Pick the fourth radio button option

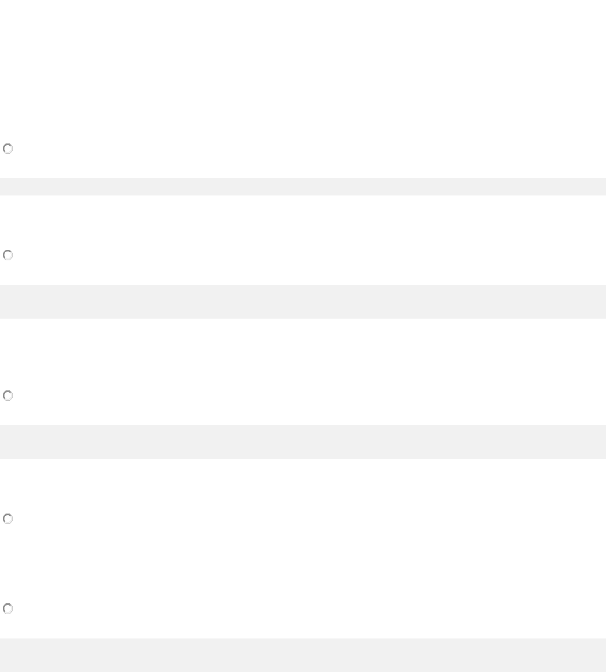[8, 519]
